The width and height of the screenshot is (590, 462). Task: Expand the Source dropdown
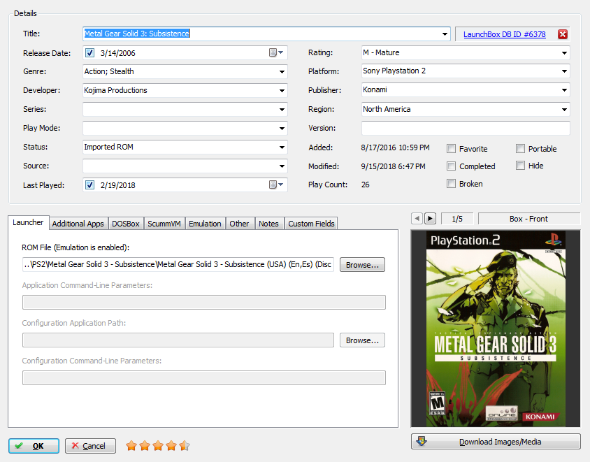(282, 166)
